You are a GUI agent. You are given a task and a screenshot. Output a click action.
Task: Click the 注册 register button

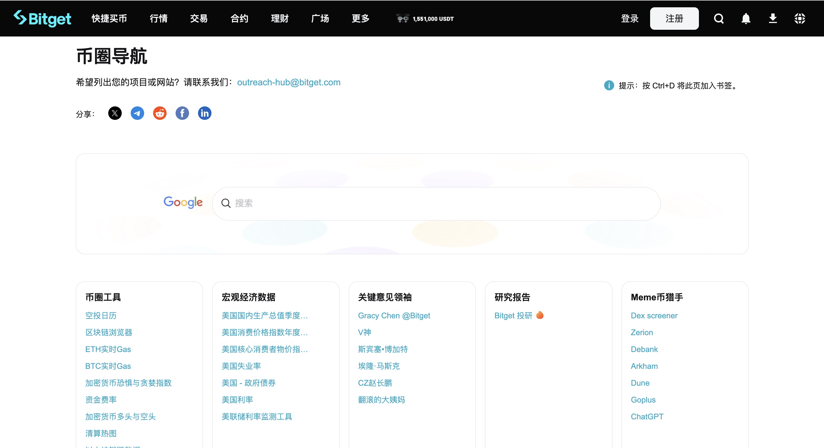(x=674, y=19)
